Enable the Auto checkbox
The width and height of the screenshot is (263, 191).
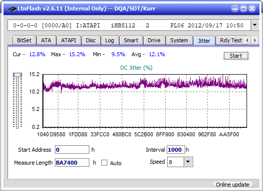[x=104, y=163]
